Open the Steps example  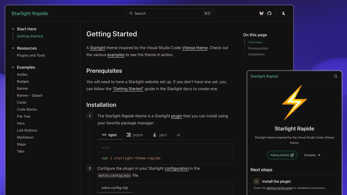pyautogui.click(x=21, y=144)
